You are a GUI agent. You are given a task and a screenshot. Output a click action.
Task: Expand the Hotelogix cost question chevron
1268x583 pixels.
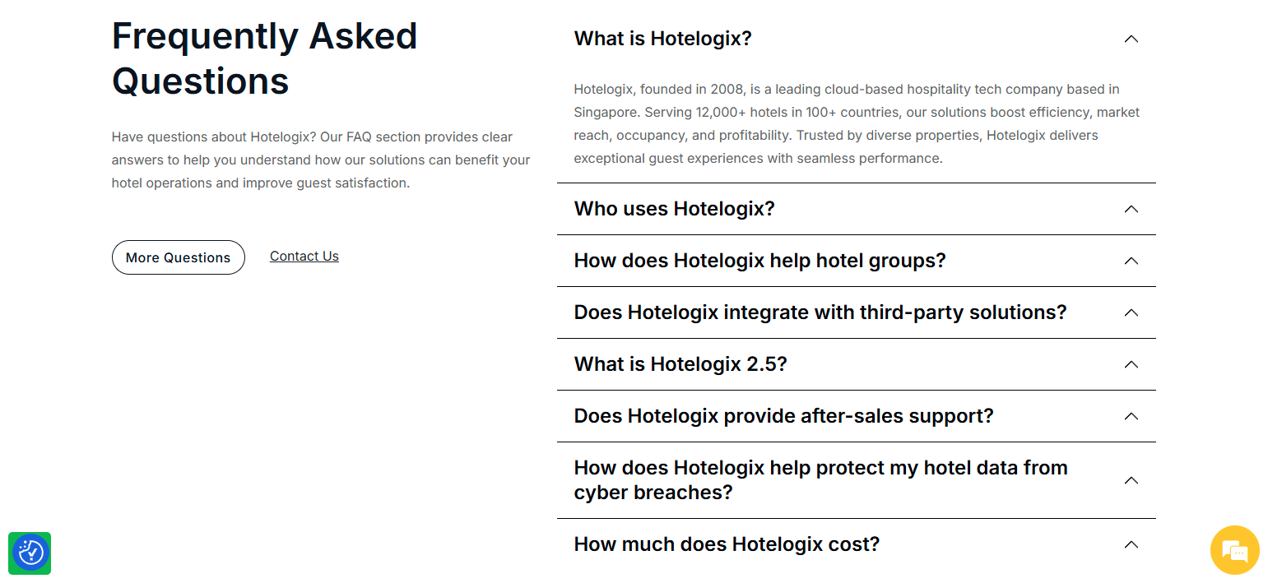coord(1131,544)
